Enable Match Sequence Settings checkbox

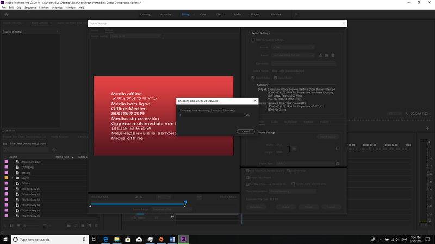click(x=253, y=40)
